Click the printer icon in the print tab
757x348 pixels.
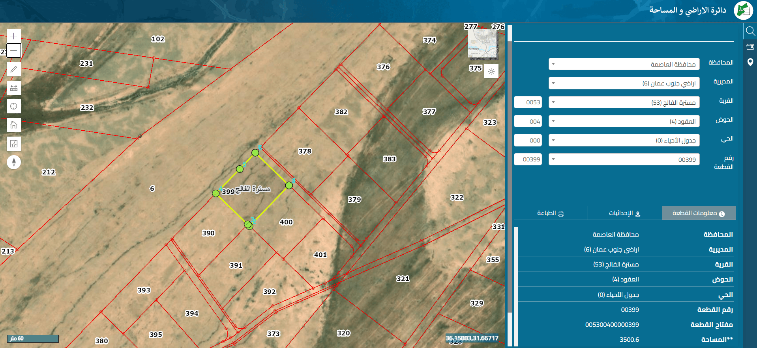561,214
